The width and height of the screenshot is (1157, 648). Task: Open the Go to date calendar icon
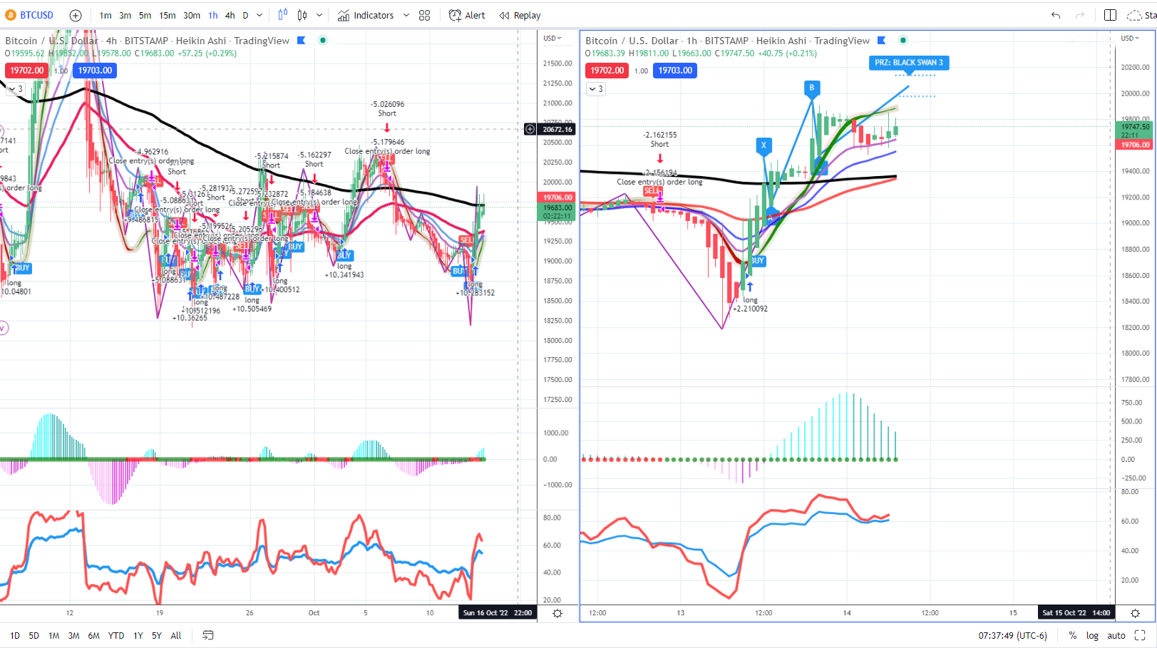[x=208, y=635]
